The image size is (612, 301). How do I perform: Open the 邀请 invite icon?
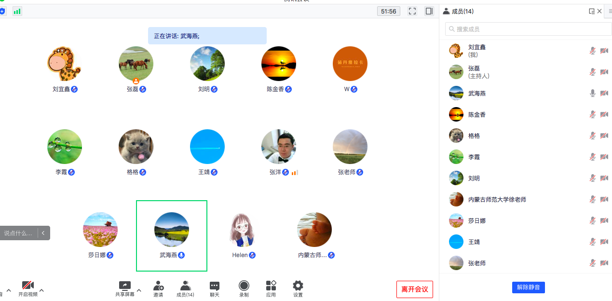[158, 286]
